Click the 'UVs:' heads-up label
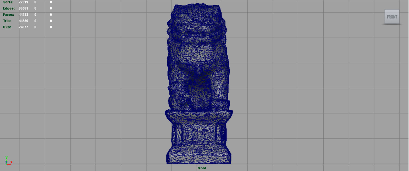 (7, 27)
